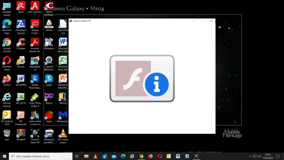Open the volume control in tray
Screen dimensions: 284x160
[x=260, y=156]
